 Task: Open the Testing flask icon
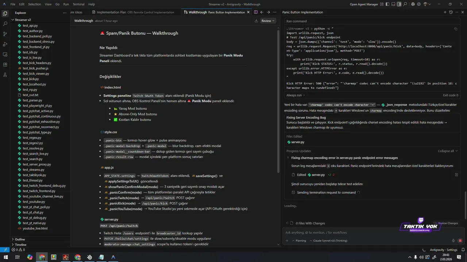5,75
